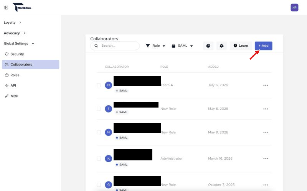Collapse the sidebar panel icon
Screen dimensions: 307x191
[6, 7]
